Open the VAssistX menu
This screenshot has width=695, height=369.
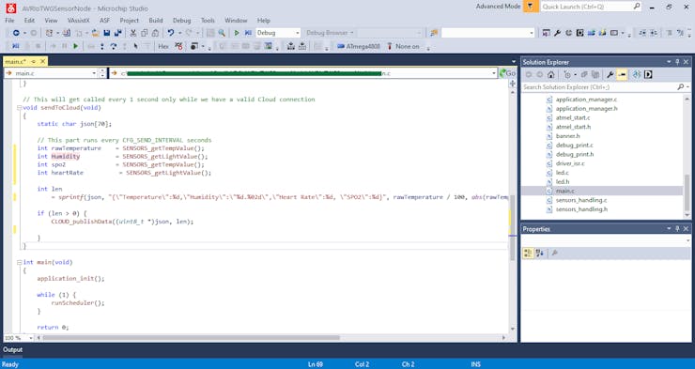pyautogui.click(x=79, y=21)
